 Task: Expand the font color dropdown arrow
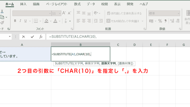tap(60, 21)
